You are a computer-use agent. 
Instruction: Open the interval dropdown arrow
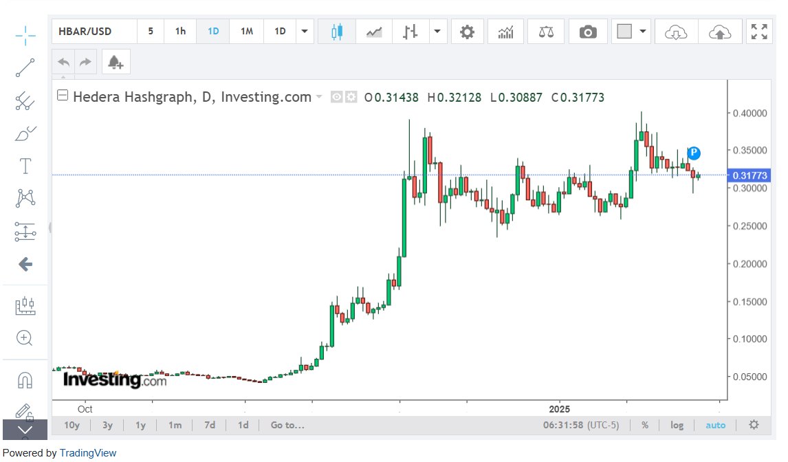click(305, 32)
